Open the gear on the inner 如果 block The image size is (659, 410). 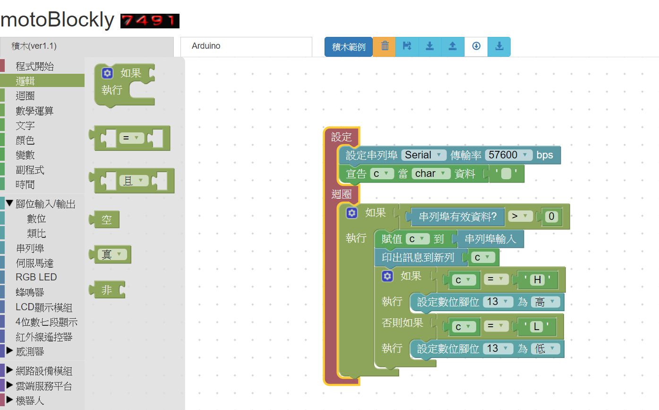tap(387, 276)
